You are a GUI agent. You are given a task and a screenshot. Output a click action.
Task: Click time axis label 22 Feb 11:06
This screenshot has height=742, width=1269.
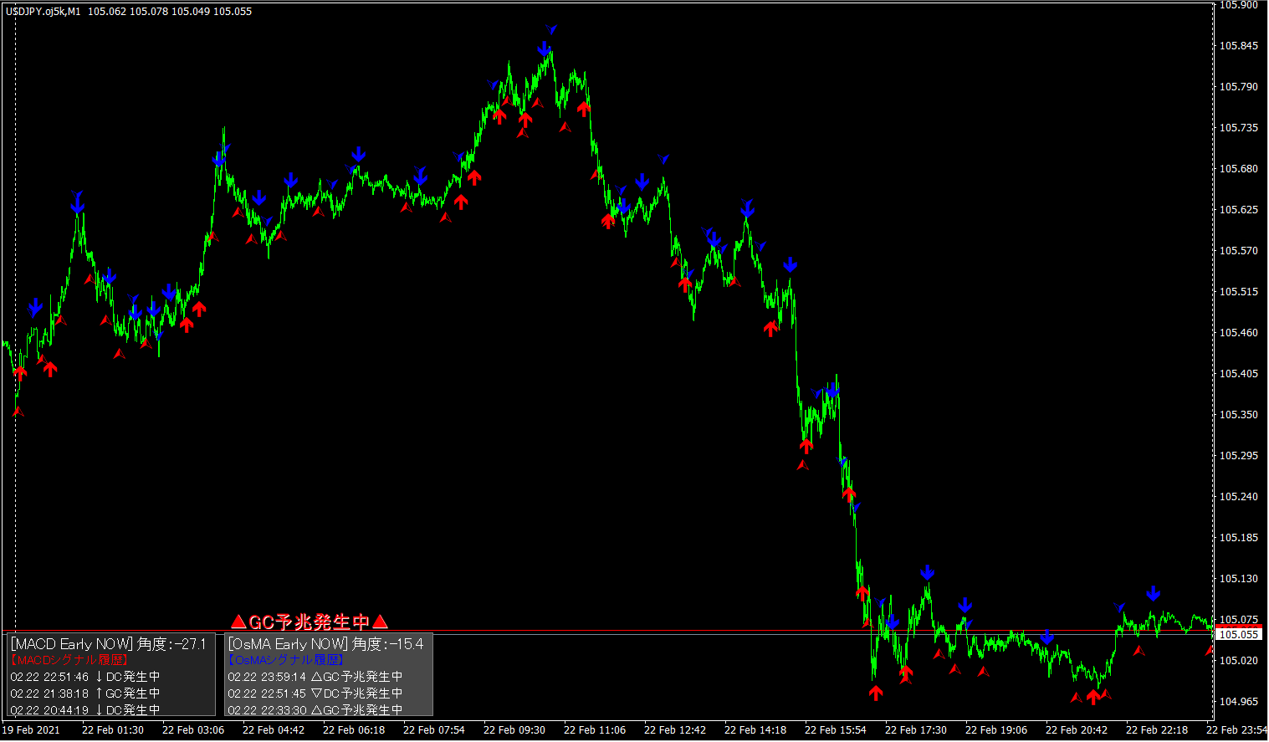(x=595, y=730)
